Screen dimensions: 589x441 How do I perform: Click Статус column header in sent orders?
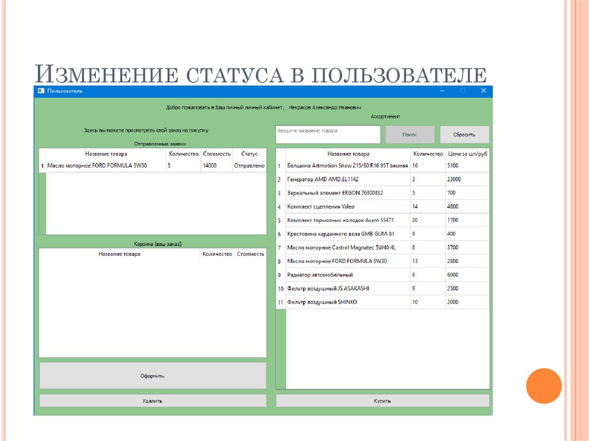(250, 154)
